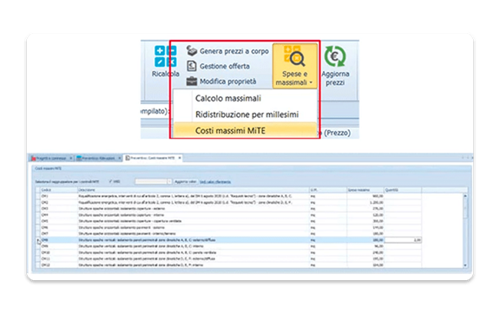This screenshot has width=500, height=314.
Task: Close the Progetti e commesse tab
Action: pos(71,158)
